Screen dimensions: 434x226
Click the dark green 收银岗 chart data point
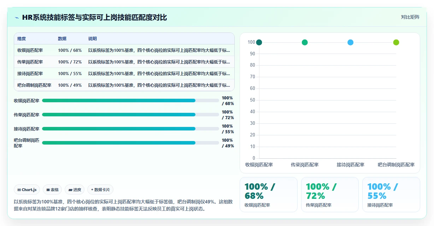(x=259, y=42)
